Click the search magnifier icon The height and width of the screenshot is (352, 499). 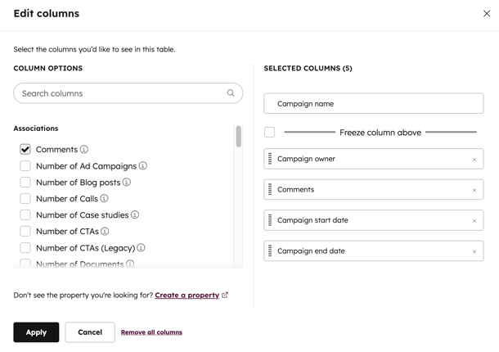231,93
